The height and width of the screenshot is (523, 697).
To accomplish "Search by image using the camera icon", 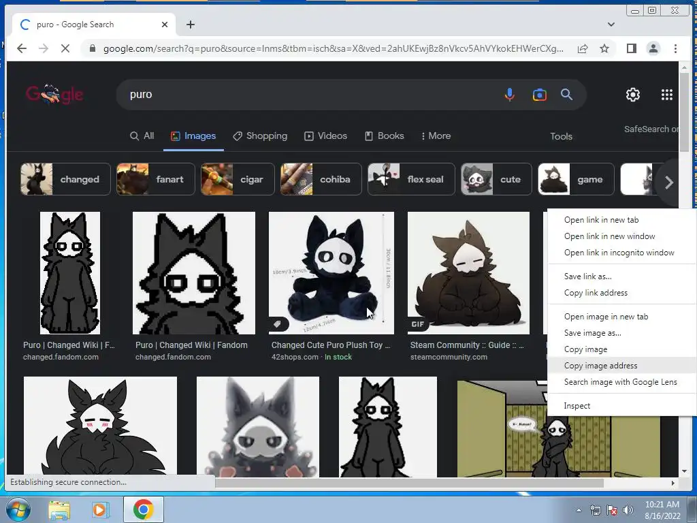I will (539, 94).
